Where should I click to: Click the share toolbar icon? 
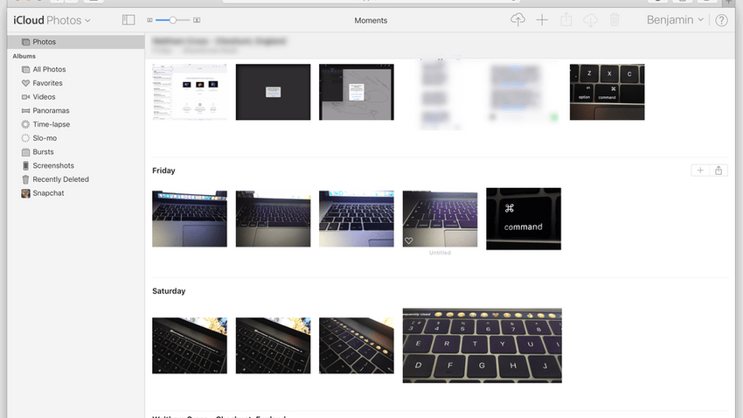click(566, 20)
